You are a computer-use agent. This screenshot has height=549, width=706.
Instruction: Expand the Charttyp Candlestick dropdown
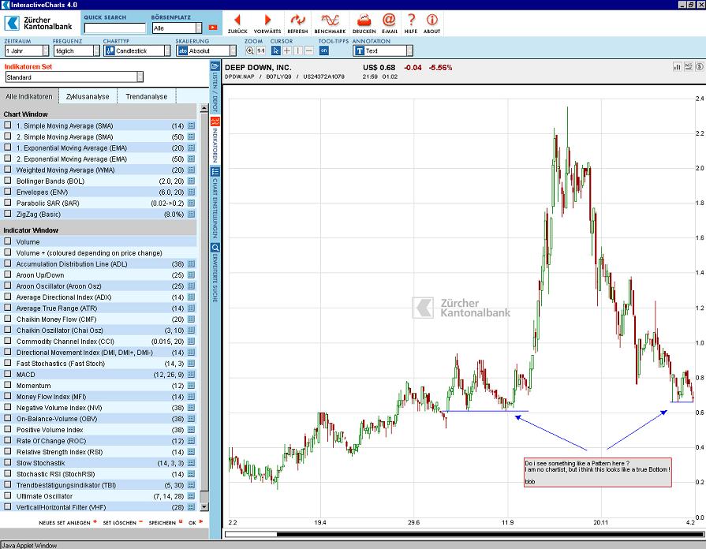coord(136,50)
